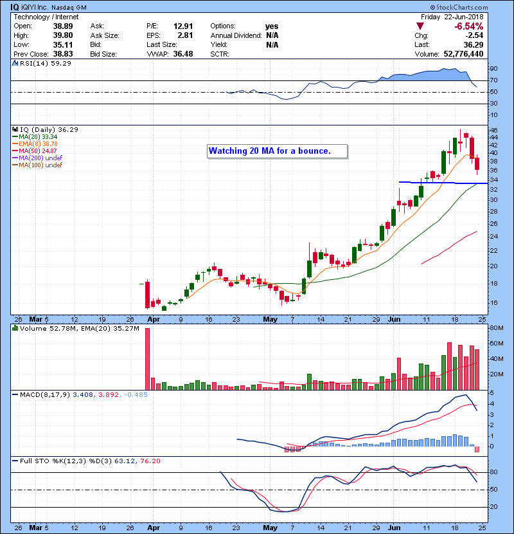The height and width of the screenshot is (534, 514).
Task: Click the 'May' label on the price chart axis
Action: click(x=270, y=320)
